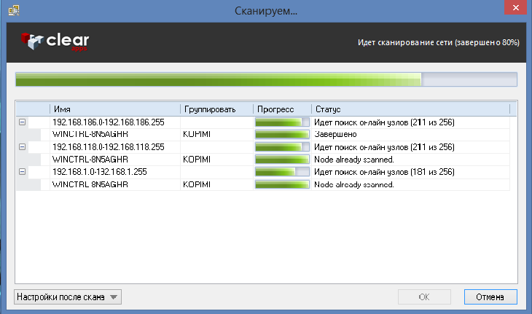Sort by the Статус column header
This screenshot has height=314, width=532.
pos(410,109)
